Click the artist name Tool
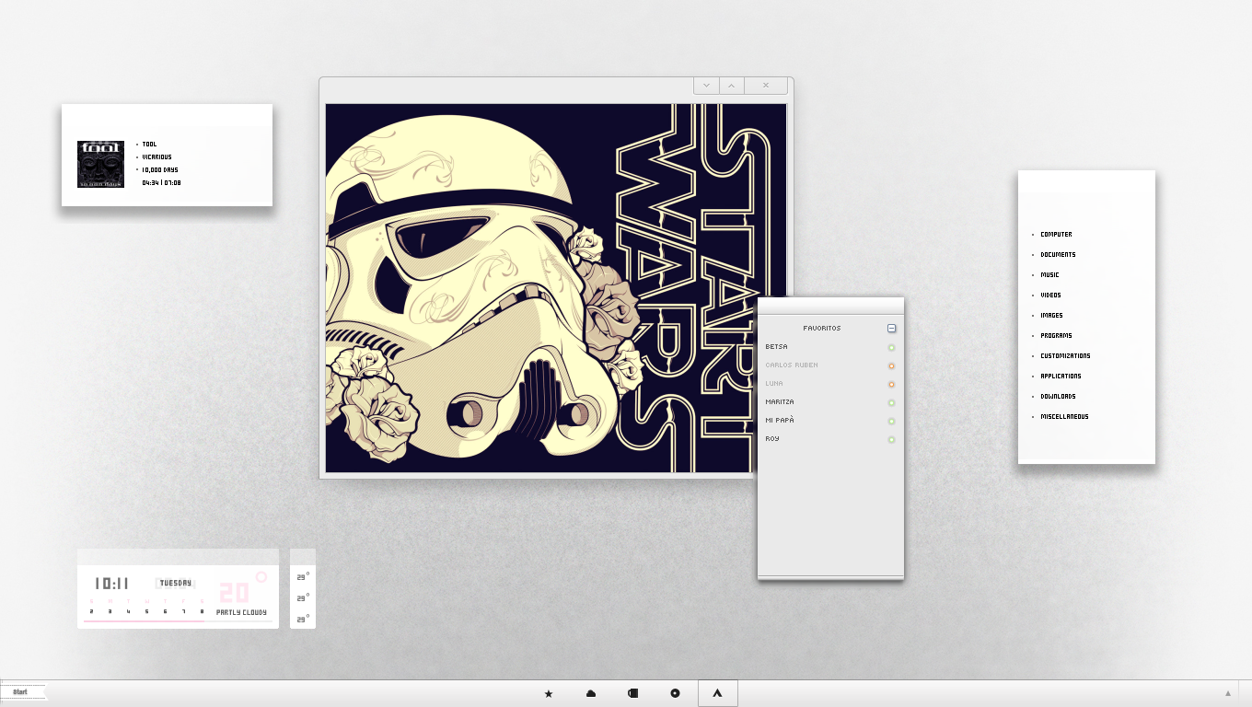This screenshot has height=707, width=1252. pos(149,145)
